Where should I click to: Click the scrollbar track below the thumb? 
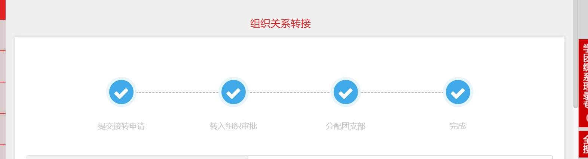click(576, 134)
